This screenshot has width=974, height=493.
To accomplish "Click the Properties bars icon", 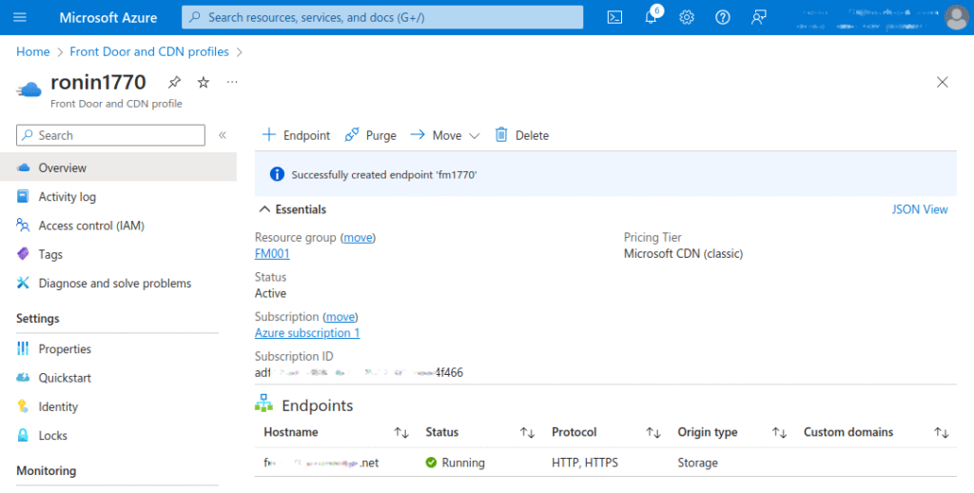I will point(23,348).
